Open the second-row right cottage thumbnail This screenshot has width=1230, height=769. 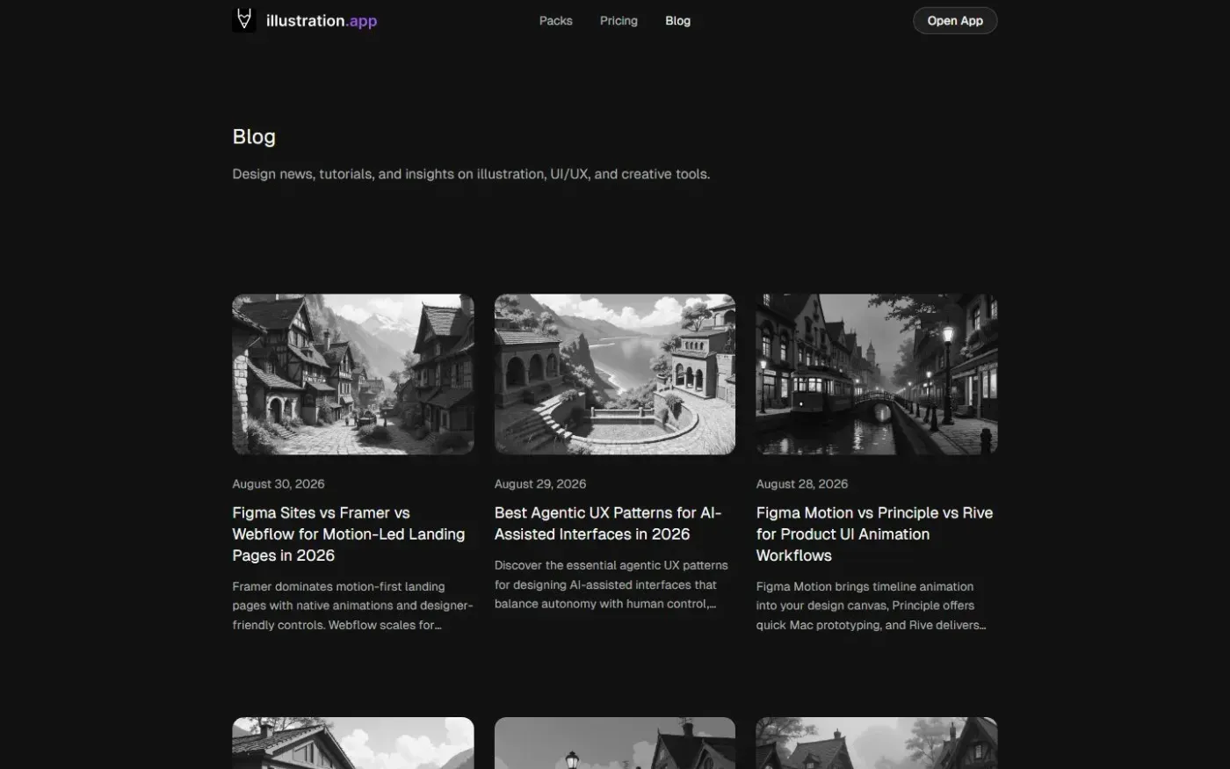coord(877,743)
